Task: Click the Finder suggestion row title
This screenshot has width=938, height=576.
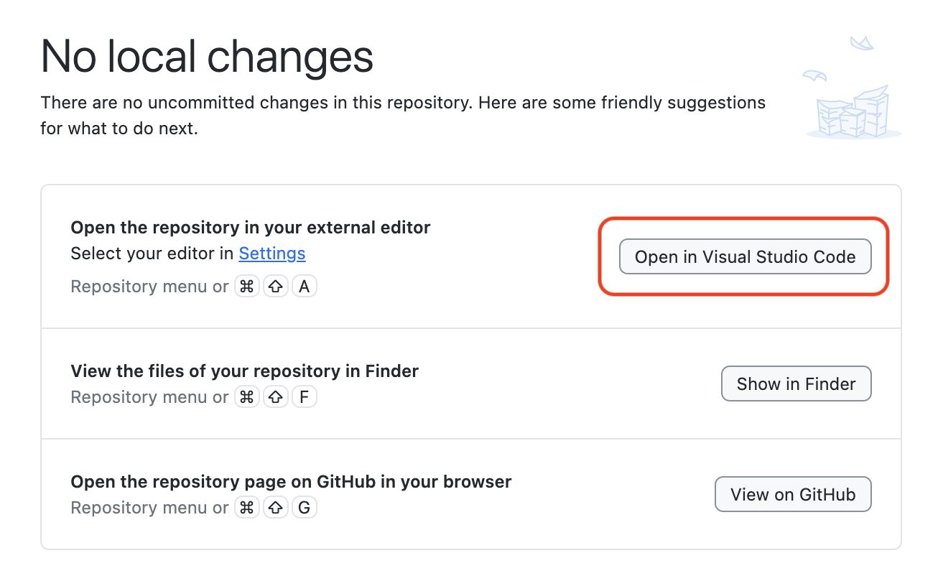Action: point(244,371)
